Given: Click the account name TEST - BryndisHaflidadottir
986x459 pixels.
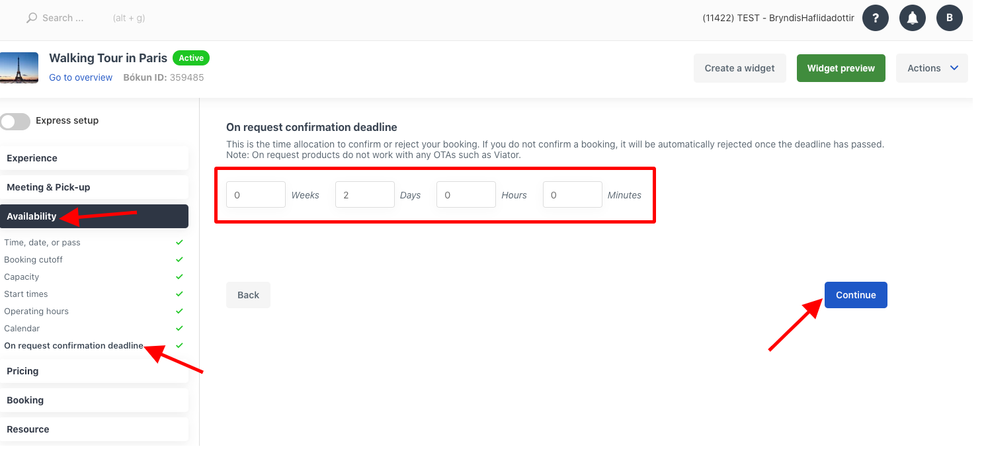Looking at the screenshot, I should (x=778, y=18).
